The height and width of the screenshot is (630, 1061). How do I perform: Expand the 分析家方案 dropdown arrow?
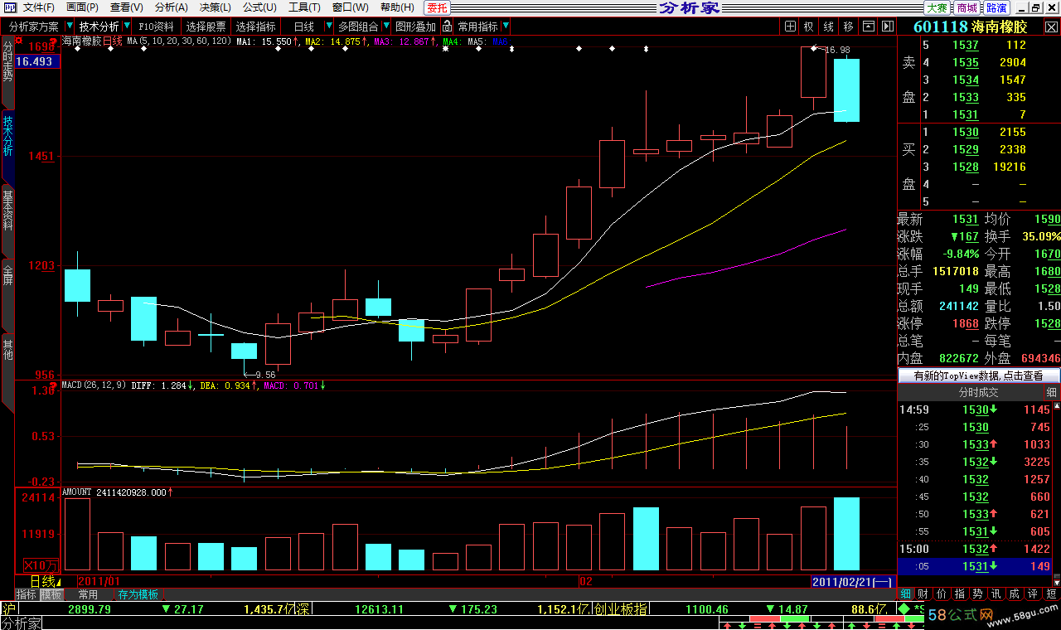[68, 27]
